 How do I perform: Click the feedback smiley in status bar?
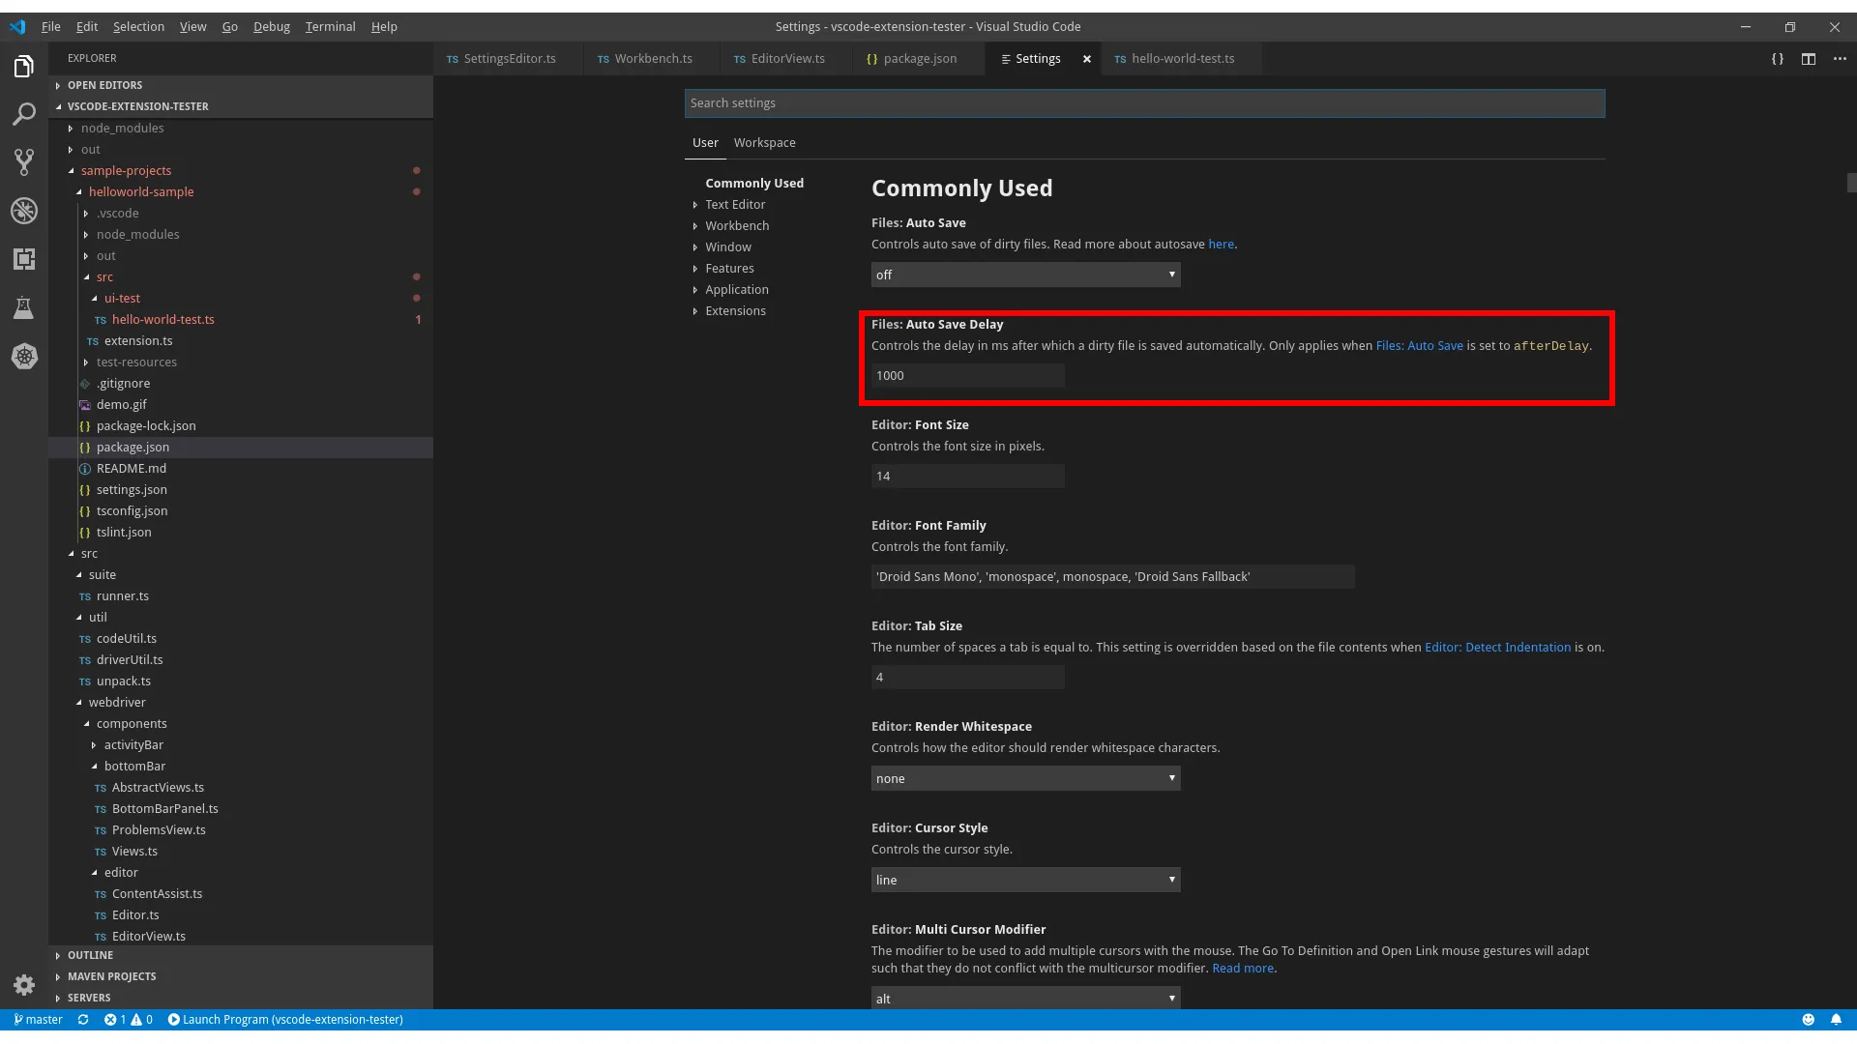[1809, 1020]
